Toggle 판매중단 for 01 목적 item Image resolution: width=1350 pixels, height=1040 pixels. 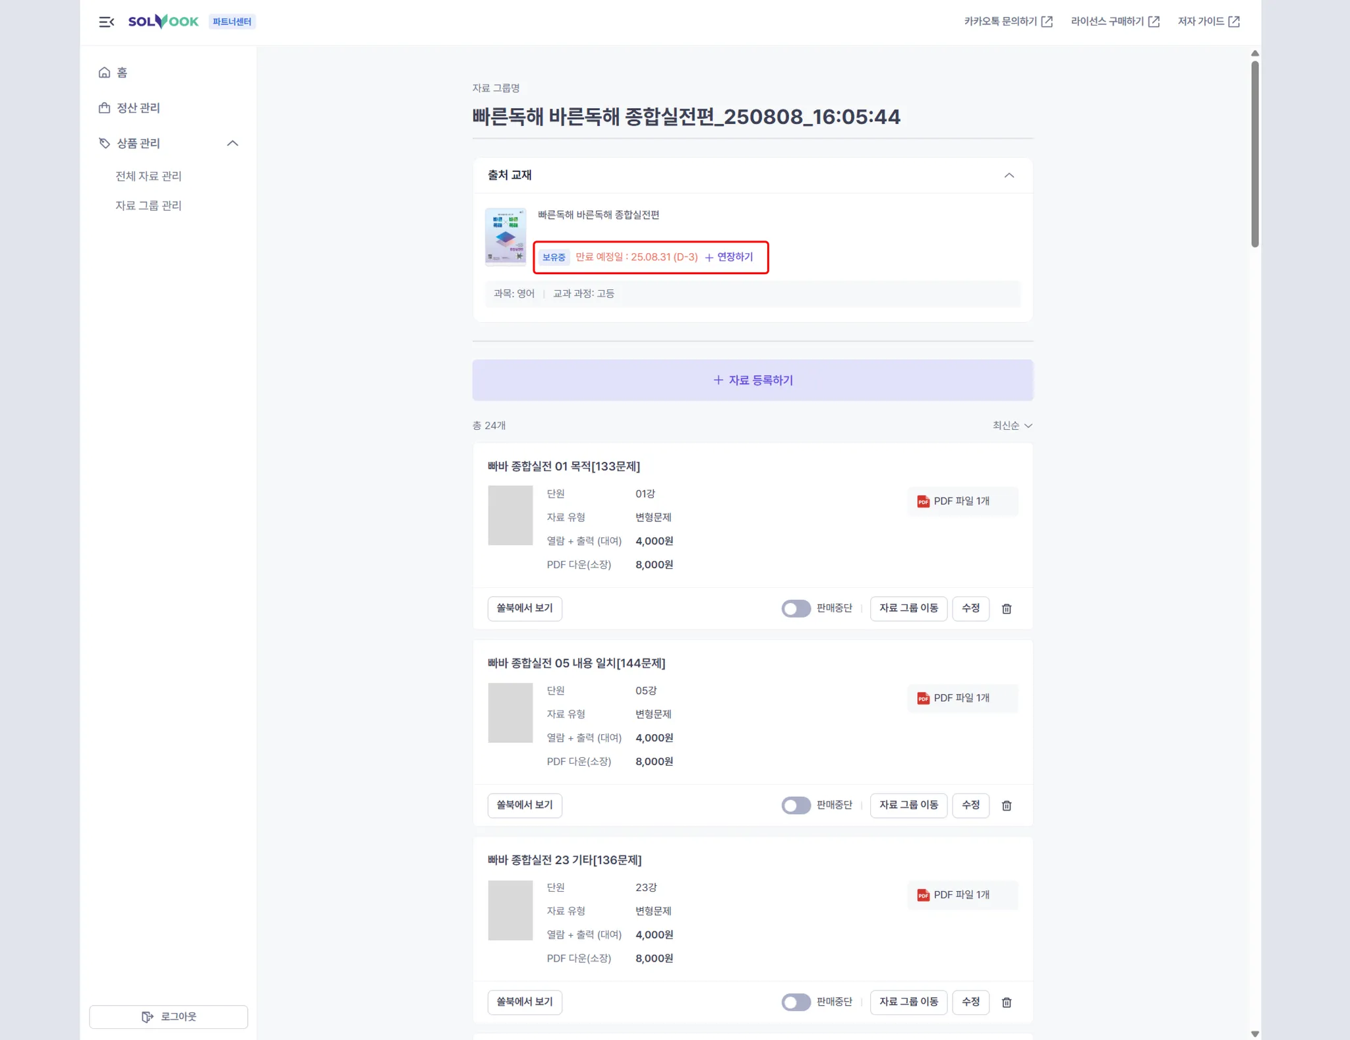[x=796, y=608]
